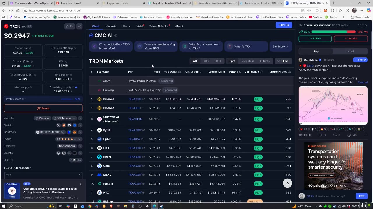Open TRX/USDT pair link on Binance row
Screen dimensions: 373x209
point(136,99)
